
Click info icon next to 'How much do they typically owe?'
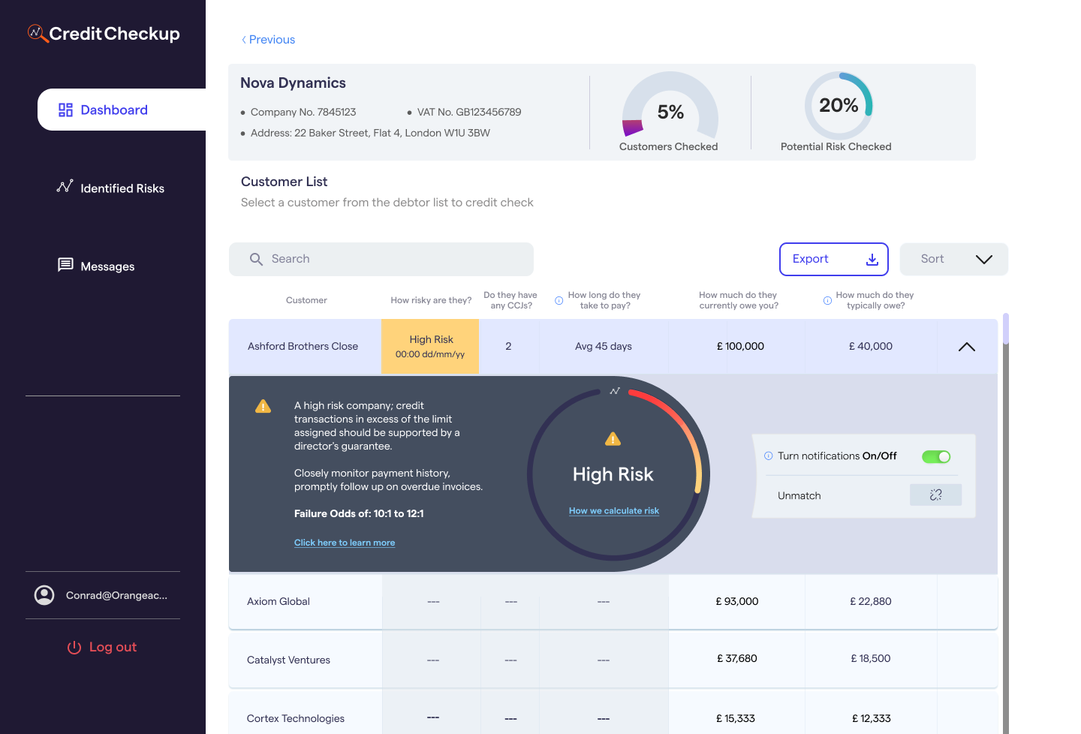(x=827, y=300)
